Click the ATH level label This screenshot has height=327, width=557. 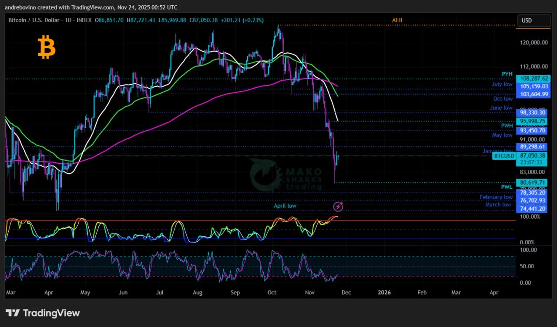pos(397,20)
